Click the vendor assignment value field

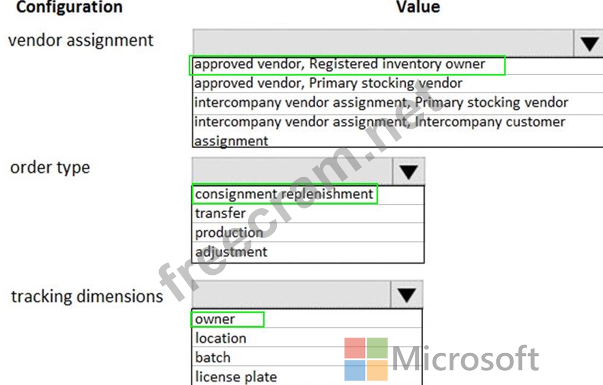click(383, 43)
